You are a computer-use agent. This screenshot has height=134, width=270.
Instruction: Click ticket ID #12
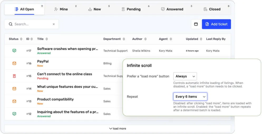[29, 114]
